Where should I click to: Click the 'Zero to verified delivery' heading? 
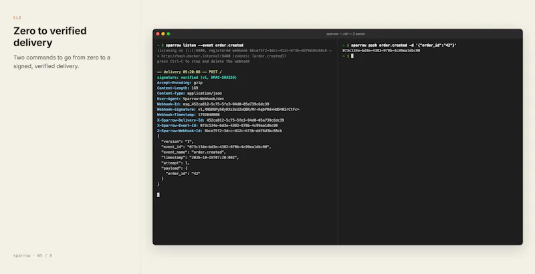click(x=49, y=37)
